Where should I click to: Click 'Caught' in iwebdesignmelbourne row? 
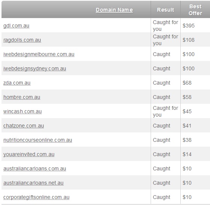tap(162, 54)
